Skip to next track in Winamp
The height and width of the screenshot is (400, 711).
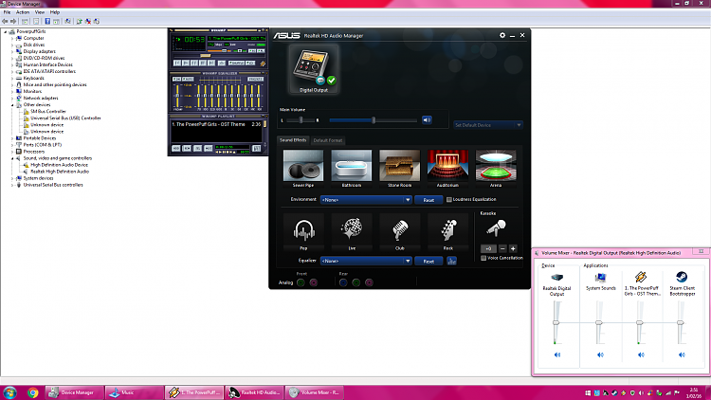(211, 63)
